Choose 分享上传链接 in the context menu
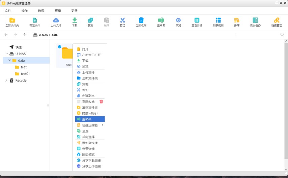Screen dimensions: 288x178 pos(90,166)
